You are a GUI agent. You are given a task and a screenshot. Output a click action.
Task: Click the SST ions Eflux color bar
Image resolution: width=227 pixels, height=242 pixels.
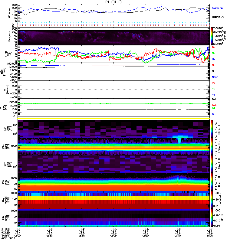coord(212,129)
